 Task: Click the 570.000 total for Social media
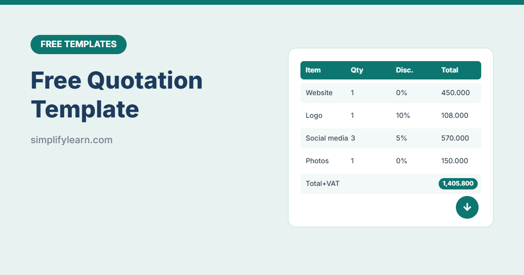[x=455, y=138]
